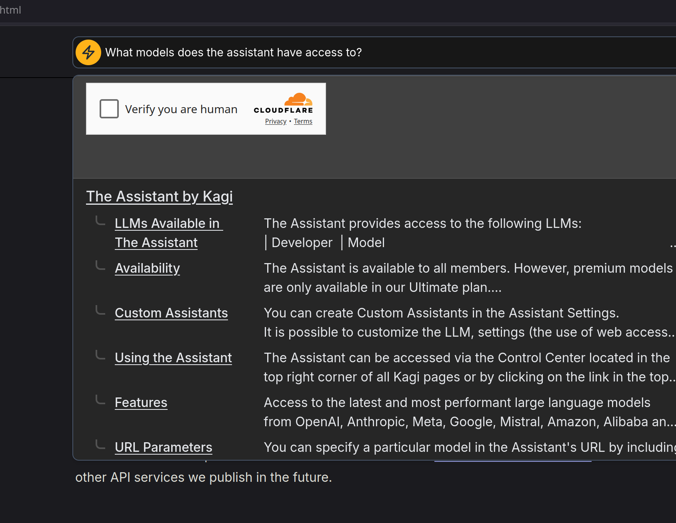
Task: Focus the search box with the models question
Action: (x=360, y=52)
